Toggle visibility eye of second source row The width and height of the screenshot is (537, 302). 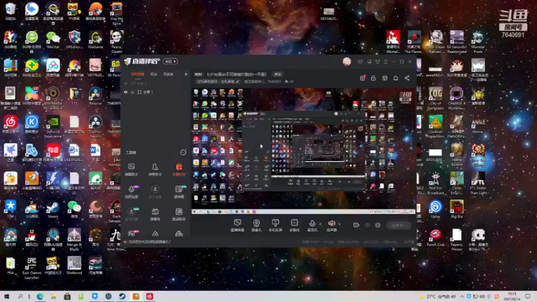coord(126,92)
